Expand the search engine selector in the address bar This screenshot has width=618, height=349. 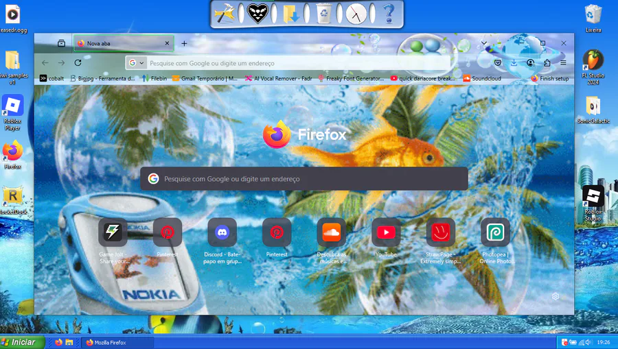[137, 63]
